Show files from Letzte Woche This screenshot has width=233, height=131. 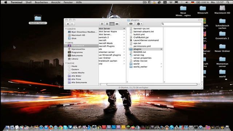point(76,73)
